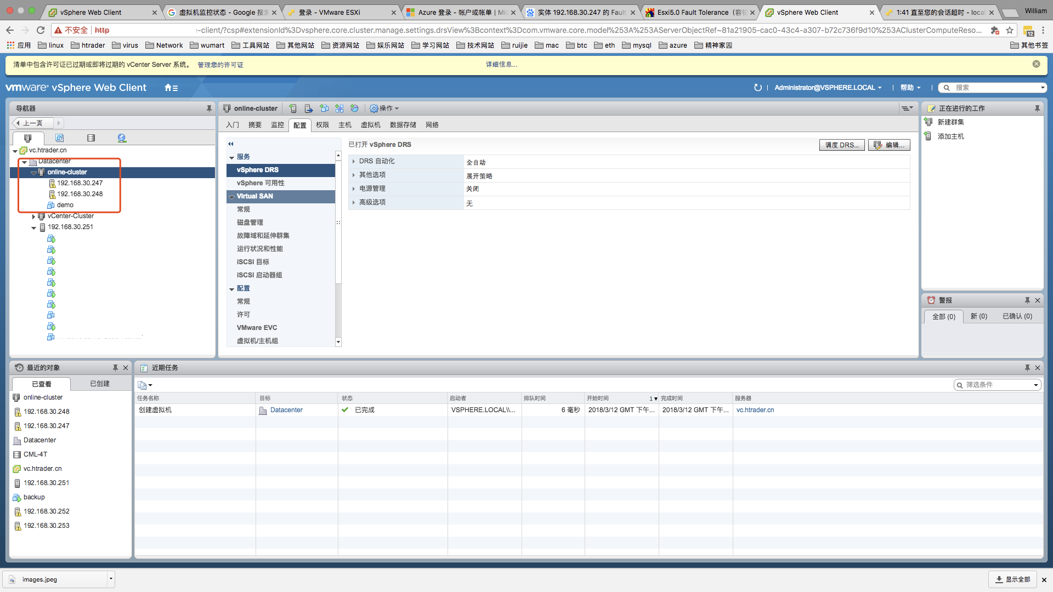Expand the DRS 自动化 row

coord(354,161)
